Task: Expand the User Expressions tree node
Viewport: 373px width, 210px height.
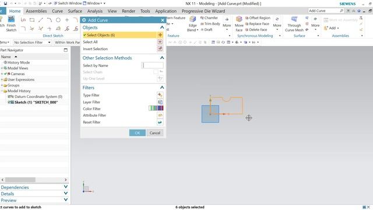Action: 2,79
